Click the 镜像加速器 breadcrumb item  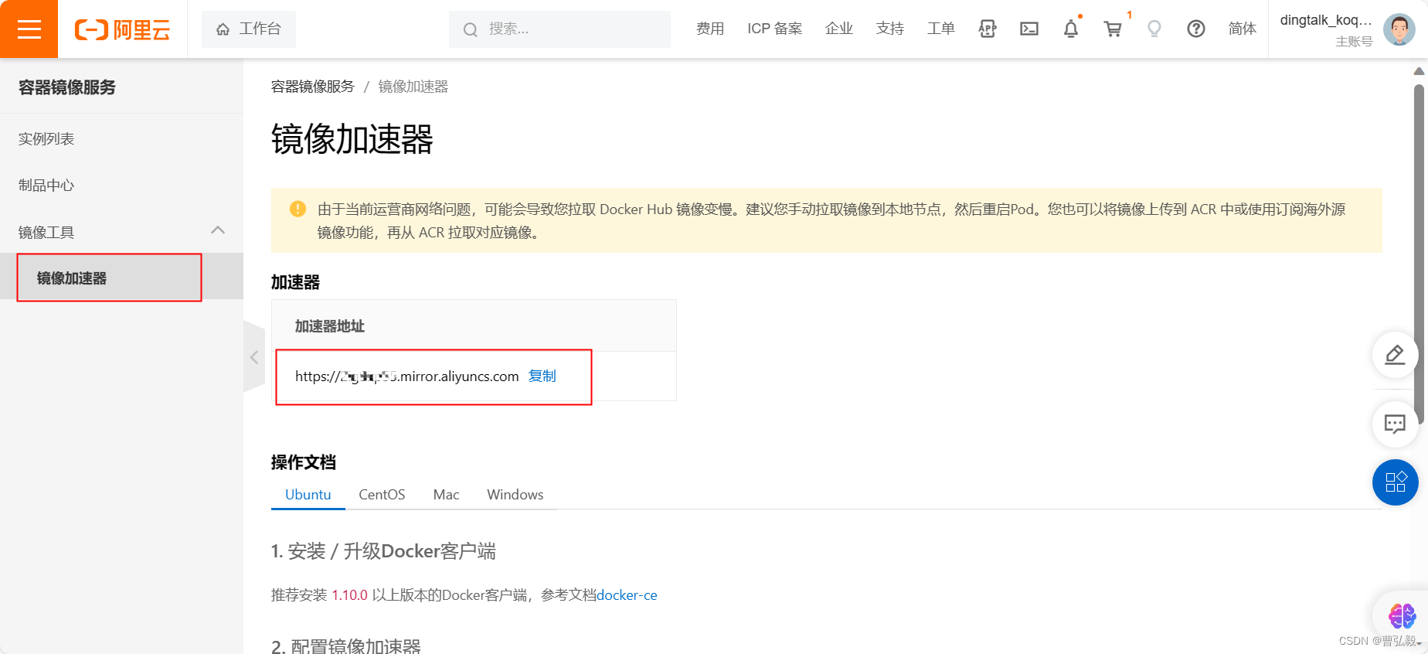tap(413, 87)
